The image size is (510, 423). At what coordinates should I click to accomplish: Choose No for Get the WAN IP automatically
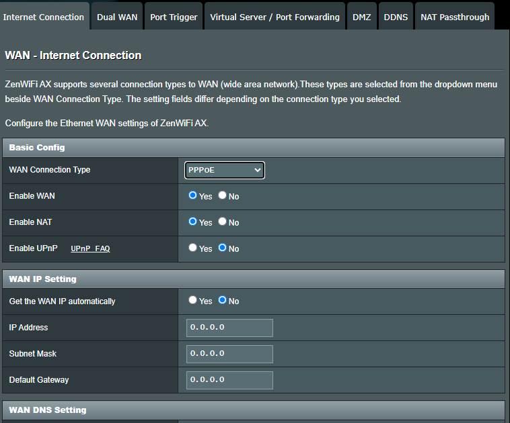(x=223, y=300)
